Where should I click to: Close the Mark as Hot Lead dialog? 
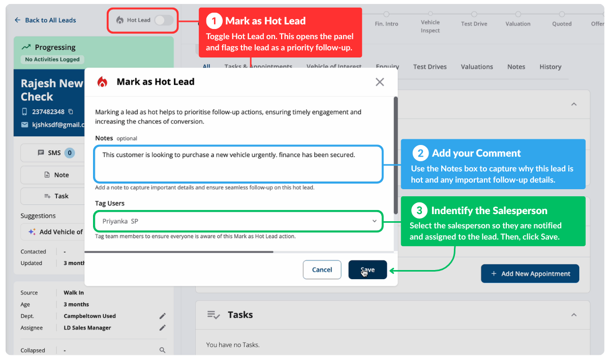380,82
